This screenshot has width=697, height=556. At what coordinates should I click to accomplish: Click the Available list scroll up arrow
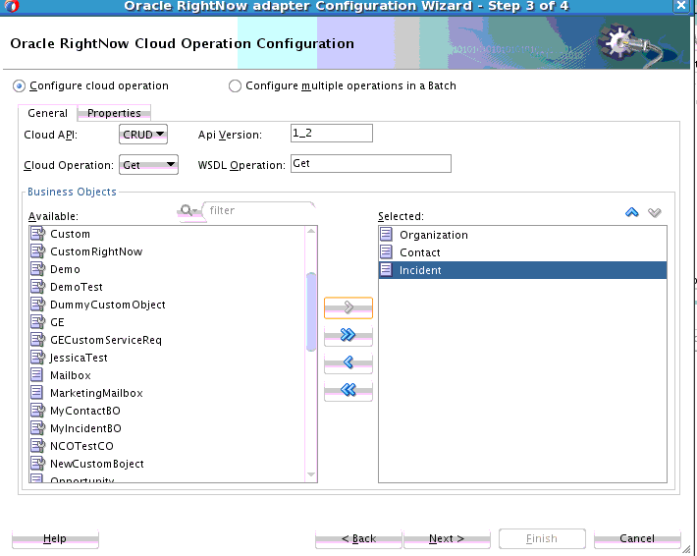[x=311, y=231]
